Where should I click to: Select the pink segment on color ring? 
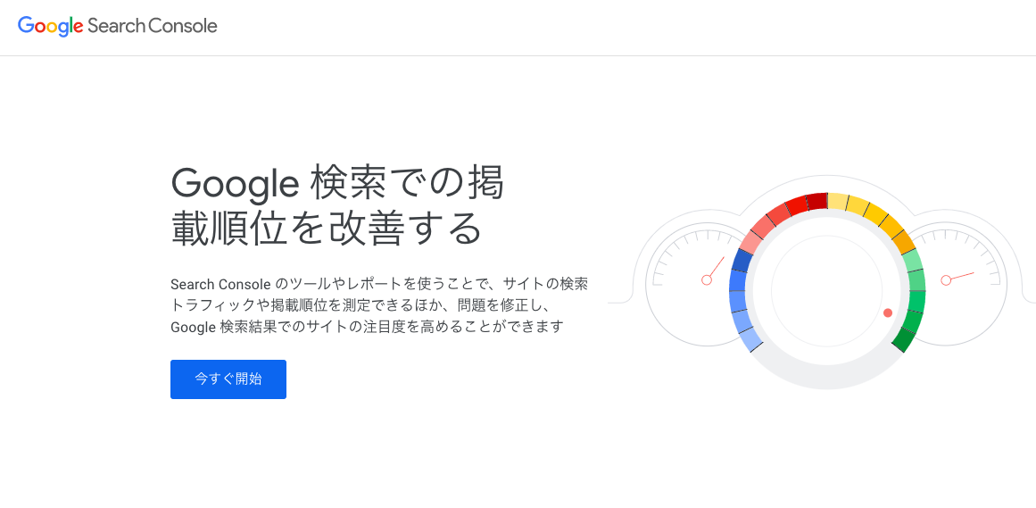click(750, 242)
